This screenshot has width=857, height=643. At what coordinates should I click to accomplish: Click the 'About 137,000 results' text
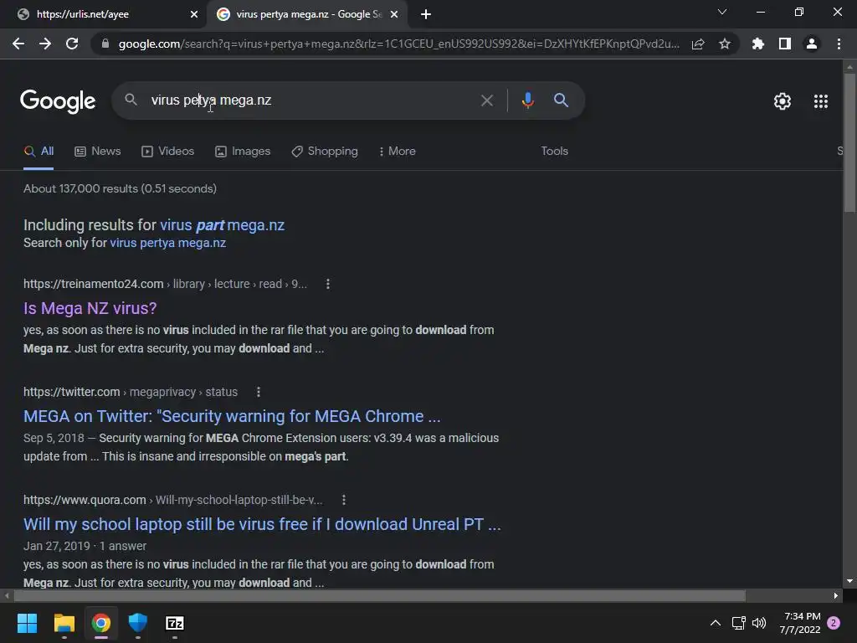120,188
